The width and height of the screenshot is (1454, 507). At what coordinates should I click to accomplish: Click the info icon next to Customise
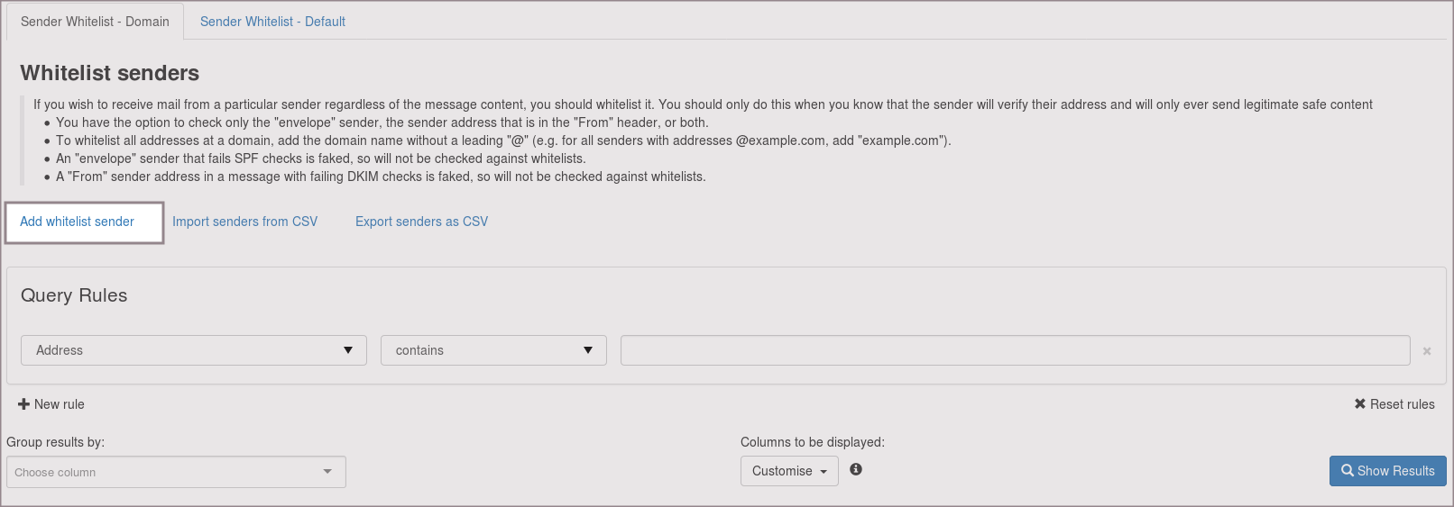[x=855, y=469]
